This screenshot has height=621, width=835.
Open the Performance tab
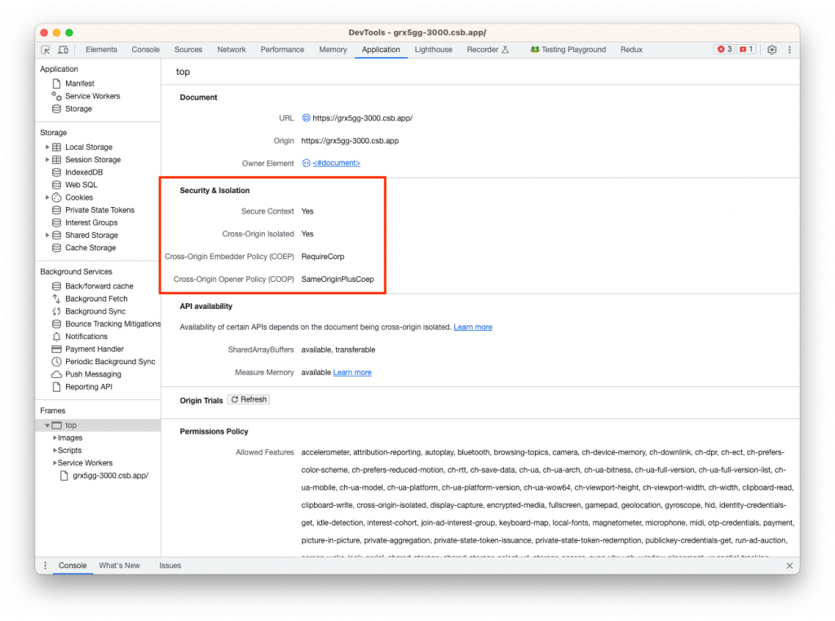click(x=282, y=50)
